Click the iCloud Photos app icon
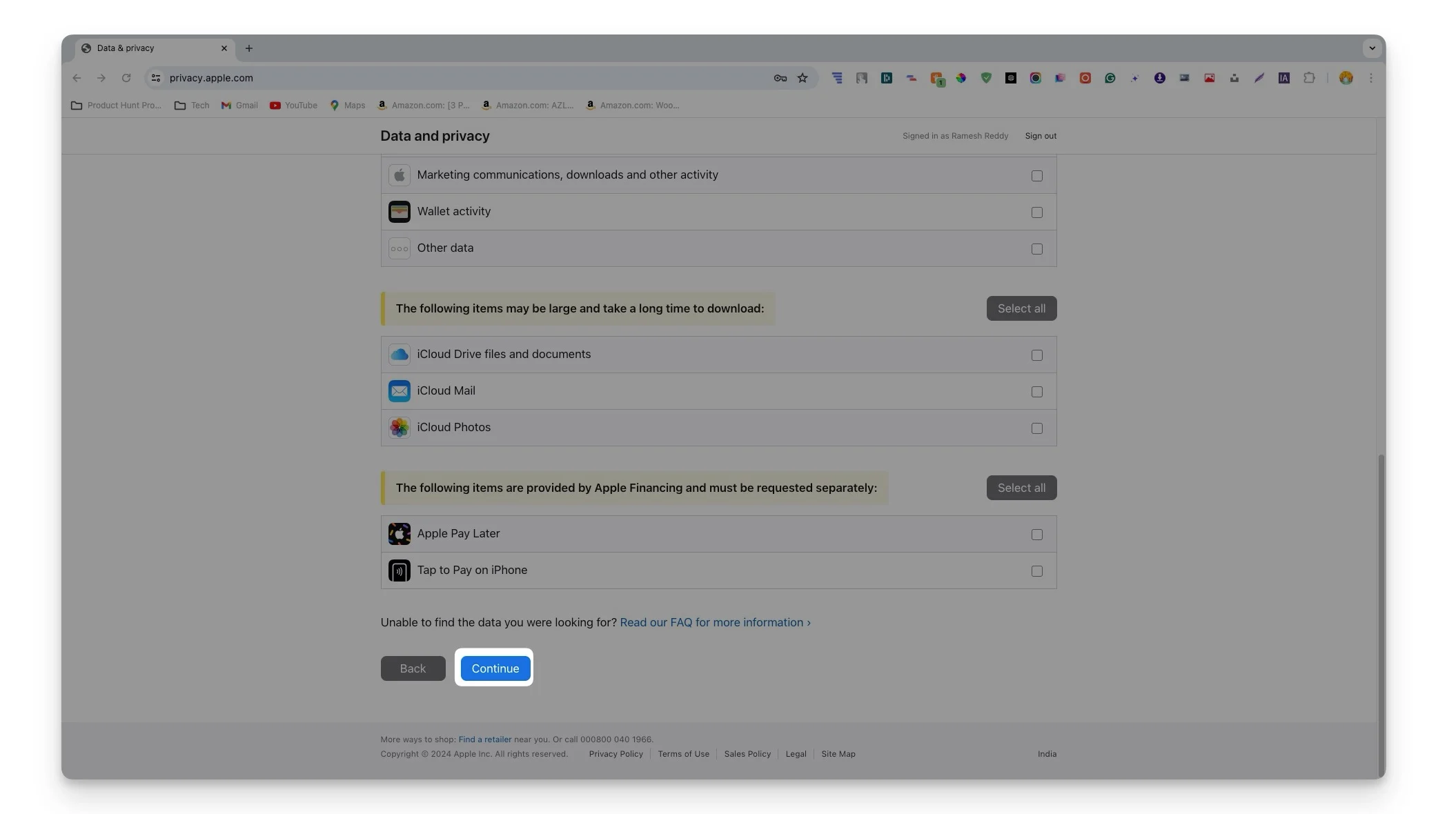Image resolution: width=1447 pixels, height=814 pixels. [399, 428]
